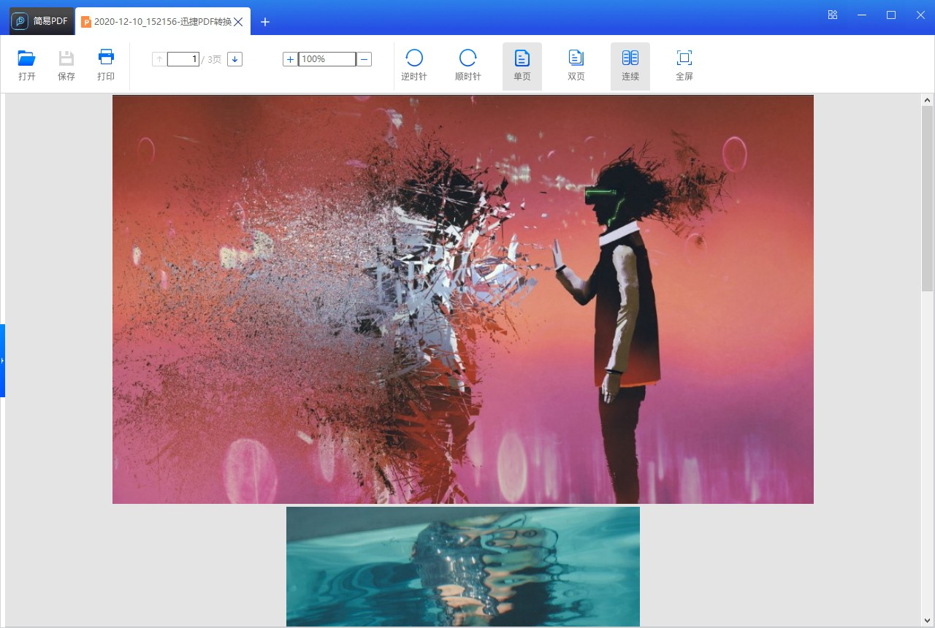Click the scrollbar up arrow

[x=928, y=100]
